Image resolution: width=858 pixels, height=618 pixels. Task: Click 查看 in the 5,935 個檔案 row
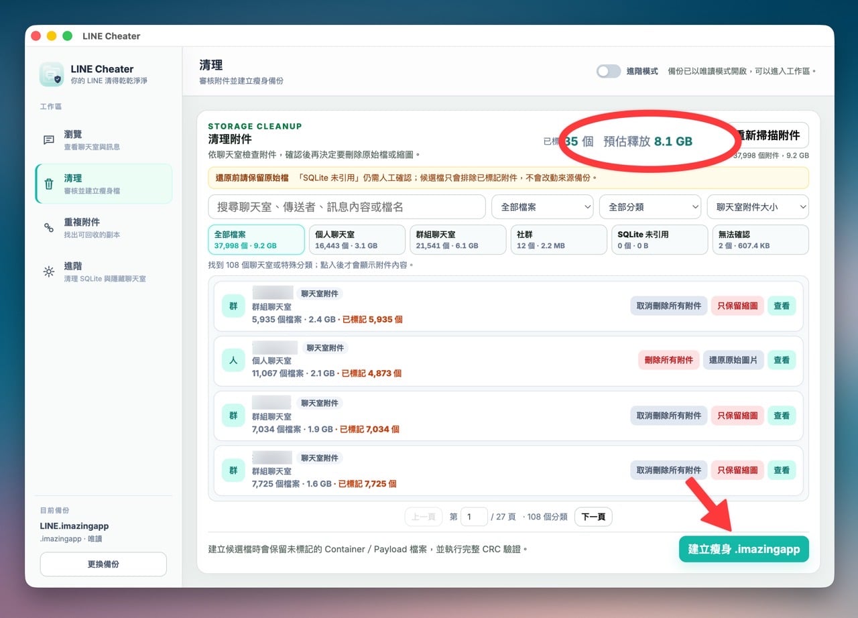pos(782,306)
